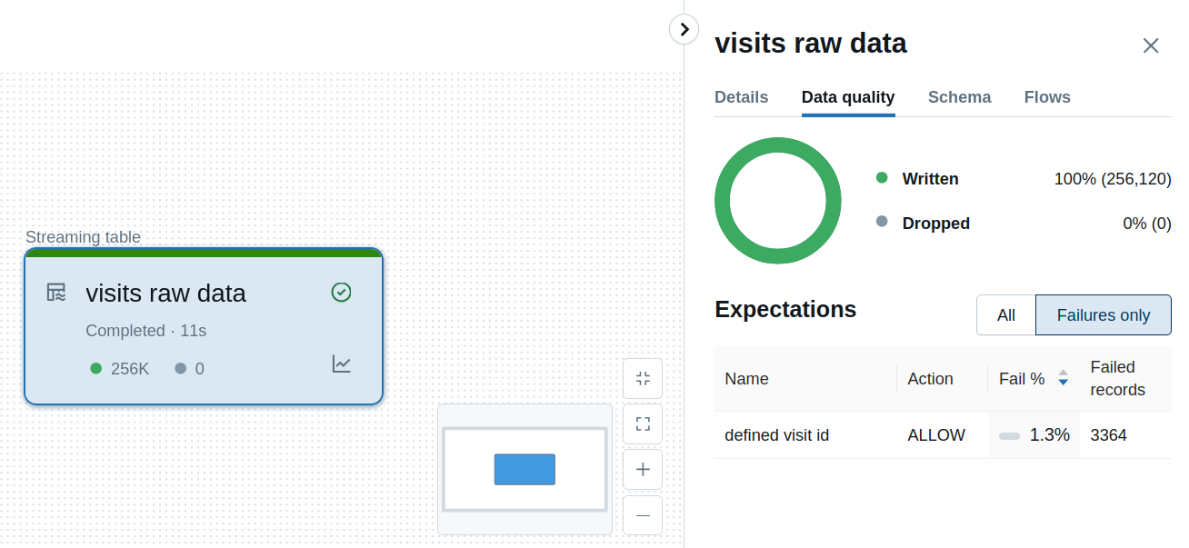
Task: Sort by Fail % column arrows
Action: click(x=1063, y=379)
